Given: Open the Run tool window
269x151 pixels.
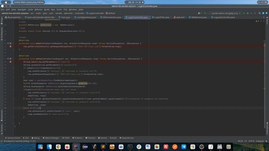Looking at the screenshot, I should [26, 138].
